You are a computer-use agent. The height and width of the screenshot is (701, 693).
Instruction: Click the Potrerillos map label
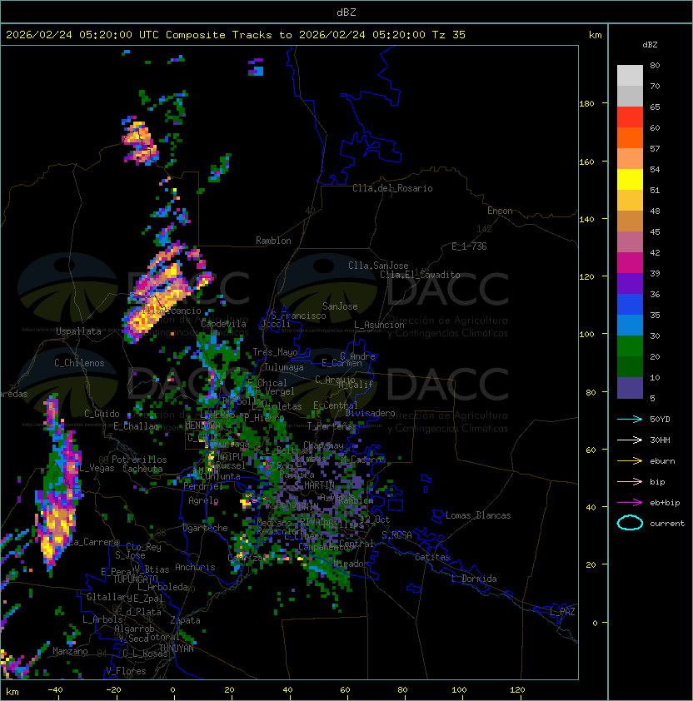pos(139,460)
